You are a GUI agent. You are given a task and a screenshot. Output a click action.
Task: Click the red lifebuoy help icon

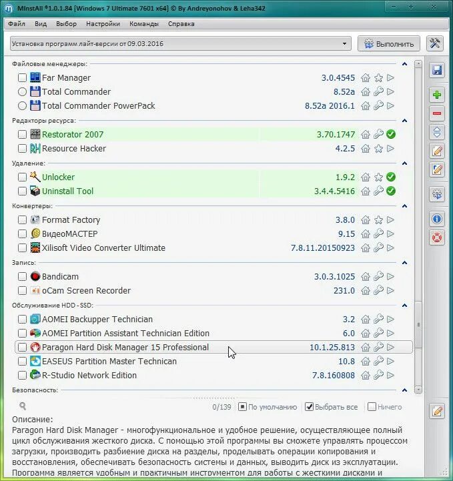pos(437,237)
